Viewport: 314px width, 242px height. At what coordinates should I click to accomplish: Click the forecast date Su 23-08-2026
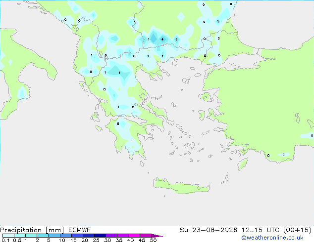tap(209, 230)
